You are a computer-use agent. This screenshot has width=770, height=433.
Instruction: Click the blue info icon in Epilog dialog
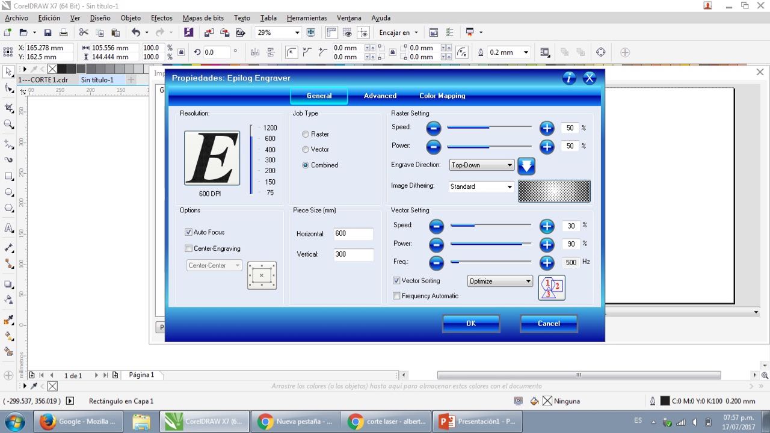click(569, 78)
